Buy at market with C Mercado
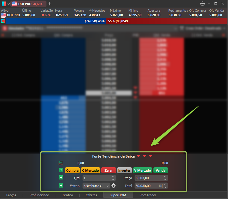 90,170
